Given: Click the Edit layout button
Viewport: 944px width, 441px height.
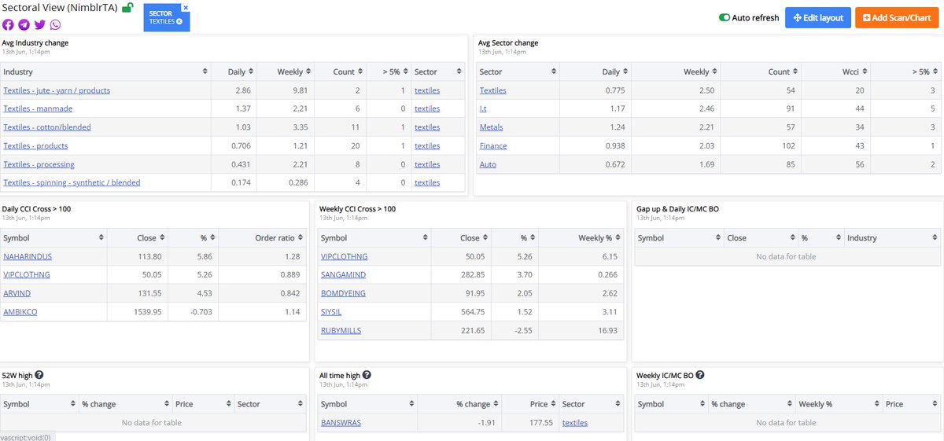Looking at the screenshot, I should coord(818,17).
